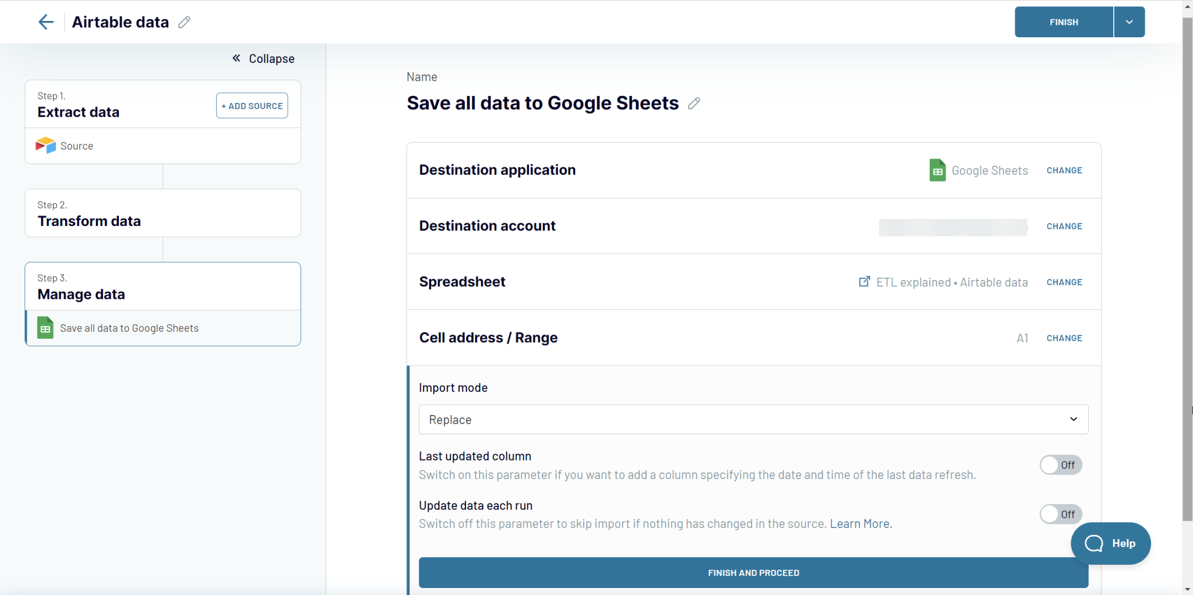Viewport: 1193px width, 595px height.
Task: Click the Google Sheets destination application icon
Action: (x=937, y=170)
